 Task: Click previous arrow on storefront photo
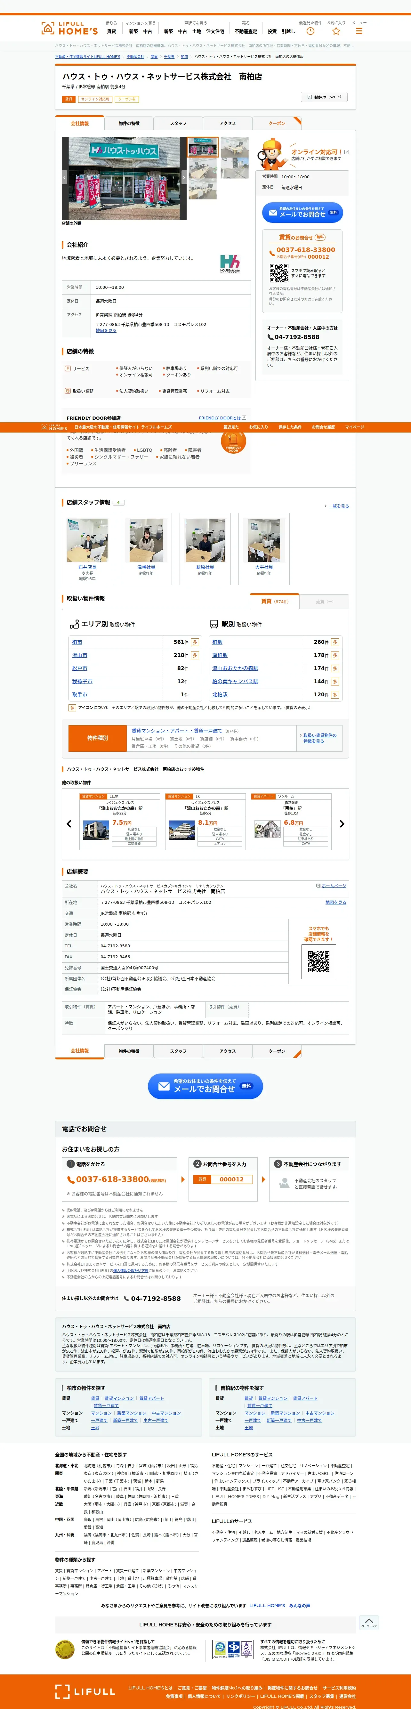click(65, 178)
